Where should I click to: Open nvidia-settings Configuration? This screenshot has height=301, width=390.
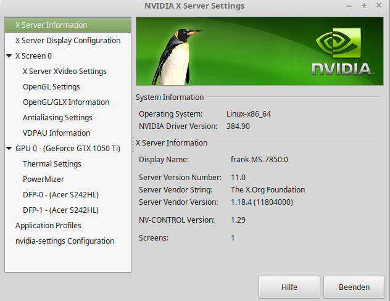[65, 241]
